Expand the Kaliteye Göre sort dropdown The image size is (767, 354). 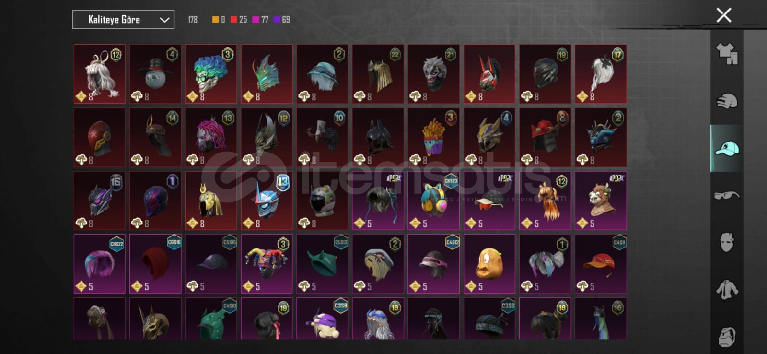[123, 20]
